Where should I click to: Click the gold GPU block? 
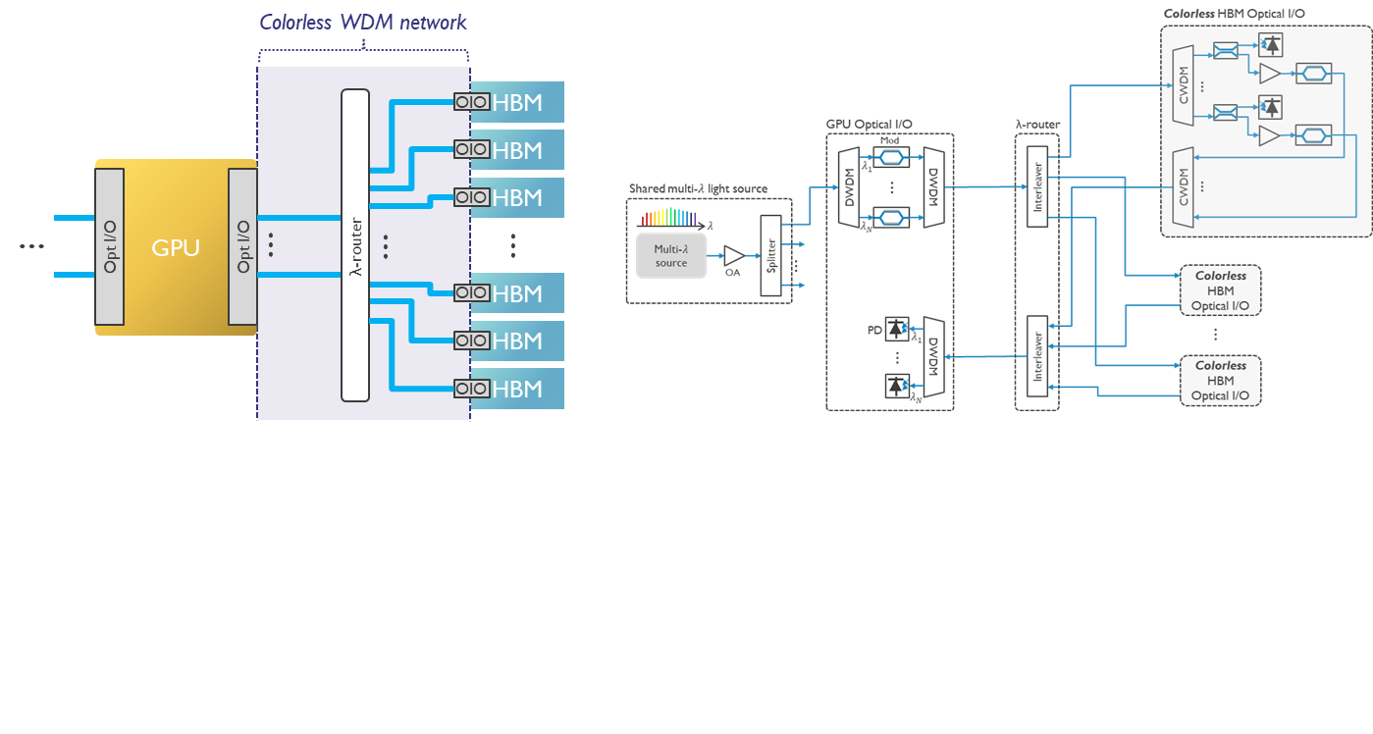[x=176, y=247]
